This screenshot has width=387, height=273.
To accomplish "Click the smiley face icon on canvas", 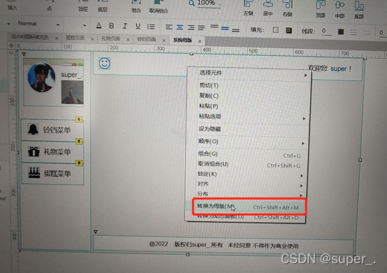I will 104,64.
